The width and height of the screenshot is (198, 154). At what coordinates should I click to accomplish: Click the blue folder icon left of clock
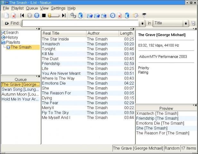pos(104,15)
